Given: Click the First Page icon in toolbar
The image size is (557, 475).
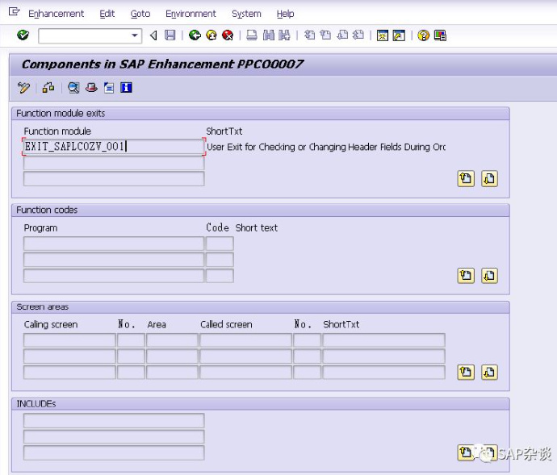Looking at the screenshot, I should point(309,35).
